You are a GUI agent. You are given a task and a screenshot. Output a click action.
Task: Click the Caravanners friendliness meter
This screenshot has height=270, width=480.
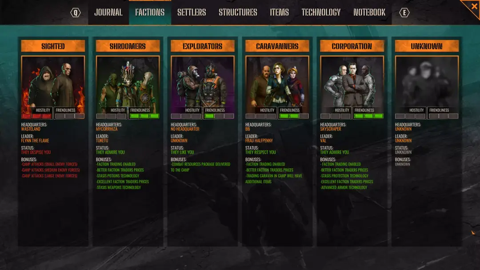tap(294, 116)
